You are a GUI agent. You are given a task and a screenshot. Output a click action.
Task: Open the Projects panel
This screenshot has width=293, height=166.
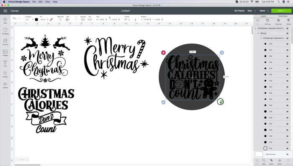pos(5,41)
